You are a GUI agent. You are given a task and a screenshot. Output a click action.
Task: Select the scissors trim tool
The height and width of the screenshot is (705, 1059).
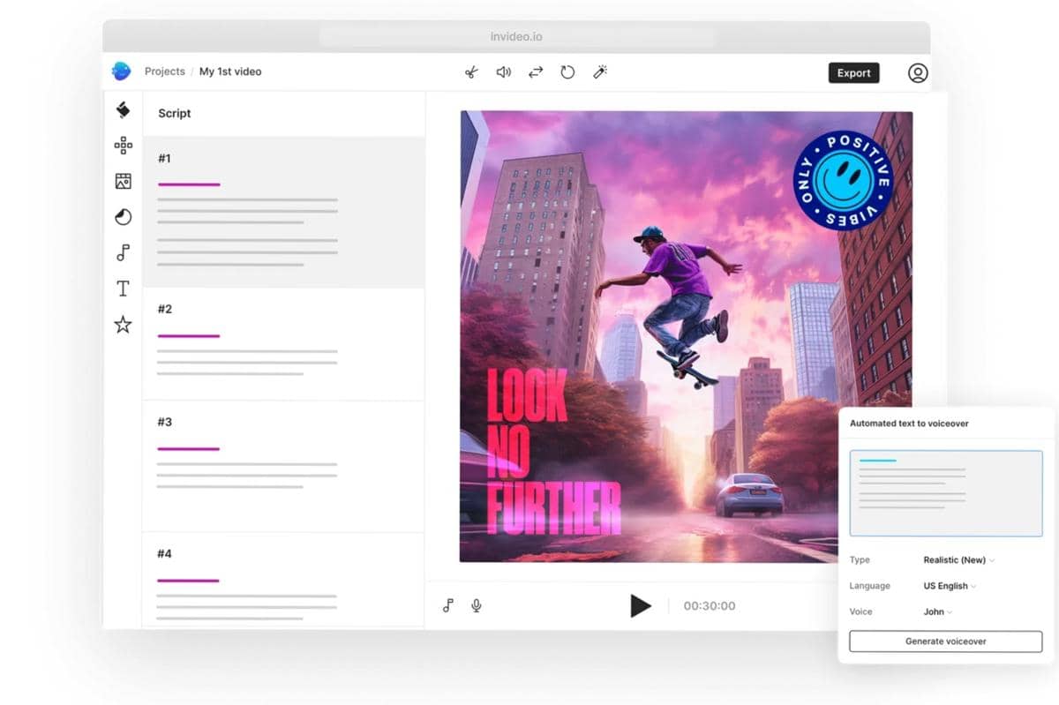(471, 71)
